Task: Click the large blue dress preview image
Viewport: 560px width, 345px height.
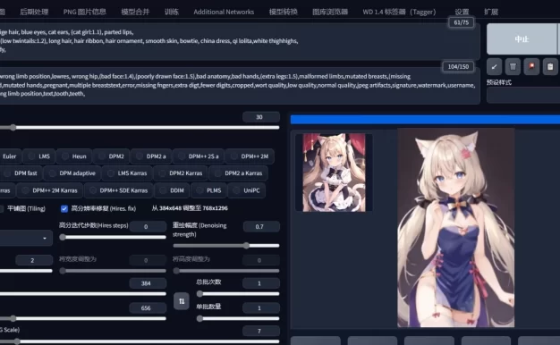Action: pos(455,228)
